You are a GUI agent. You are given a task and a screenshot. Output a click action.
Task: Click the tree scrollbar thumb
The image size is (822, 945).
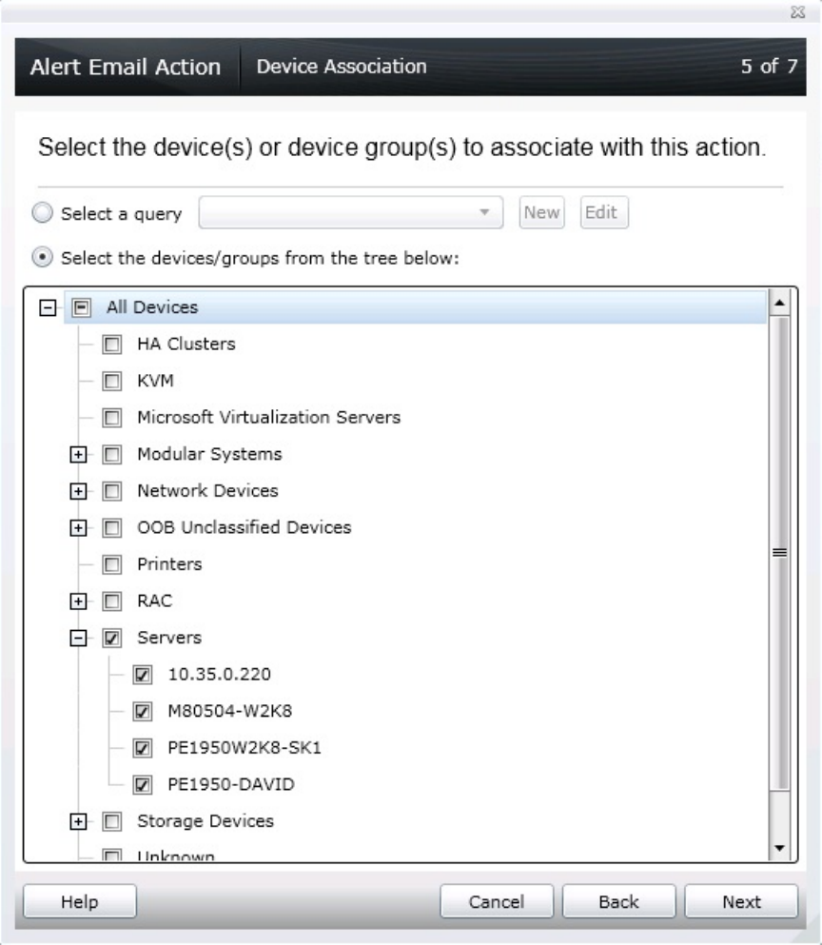[779, 553]
